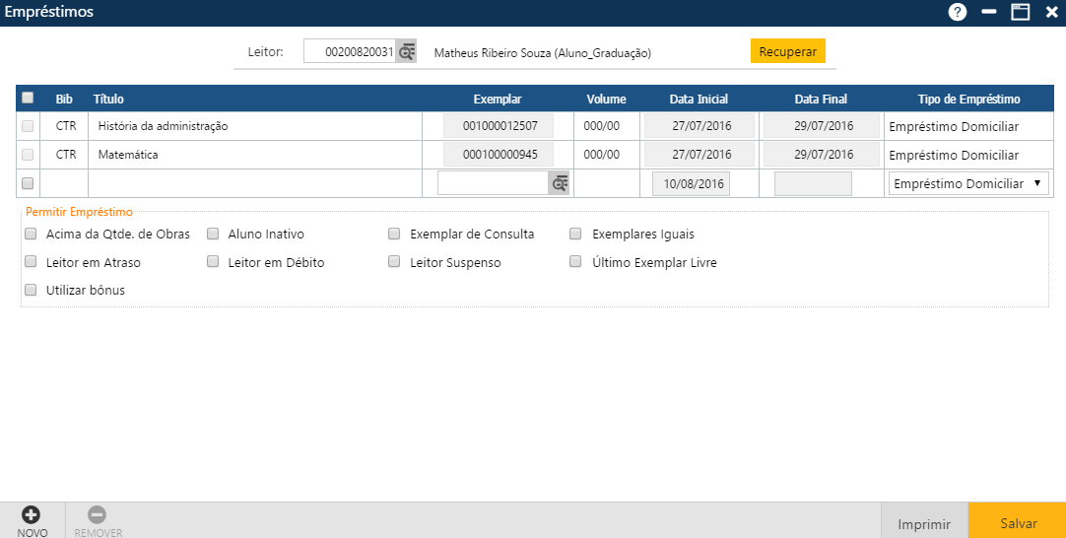1066x538 pixels.
Task: Select all rows with header checkbox
Action: 28,98
